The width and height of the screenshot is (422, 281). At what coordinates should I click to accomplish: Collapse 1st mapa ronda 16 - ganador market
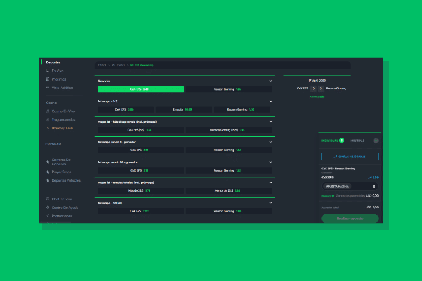coord(271,162)
